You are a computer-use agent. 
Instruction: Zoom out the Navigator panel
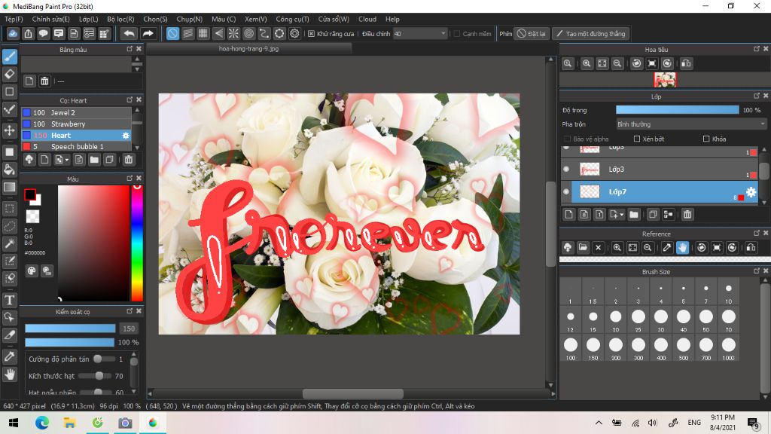[x=617, y=63]
